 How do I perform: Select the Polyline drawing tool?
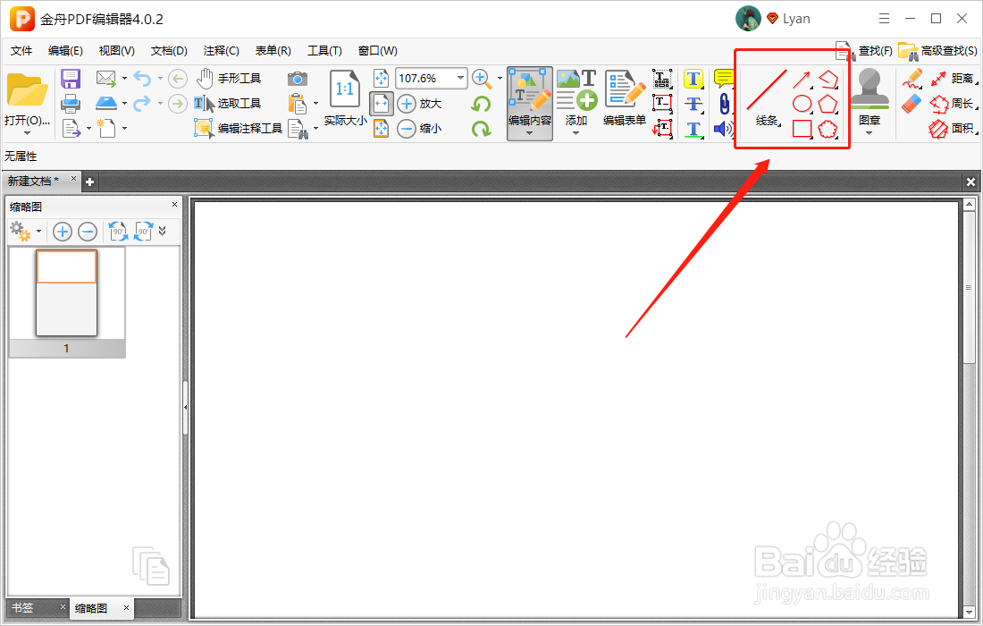coord(828,79)
